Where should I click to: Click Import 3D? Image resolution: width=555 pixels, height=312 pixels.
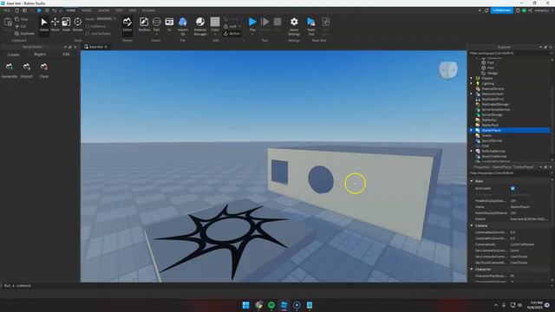(x=183, y=26)
